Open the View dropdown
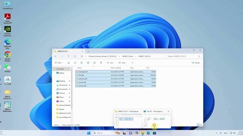243x136 pixels. tap(123, 63)
